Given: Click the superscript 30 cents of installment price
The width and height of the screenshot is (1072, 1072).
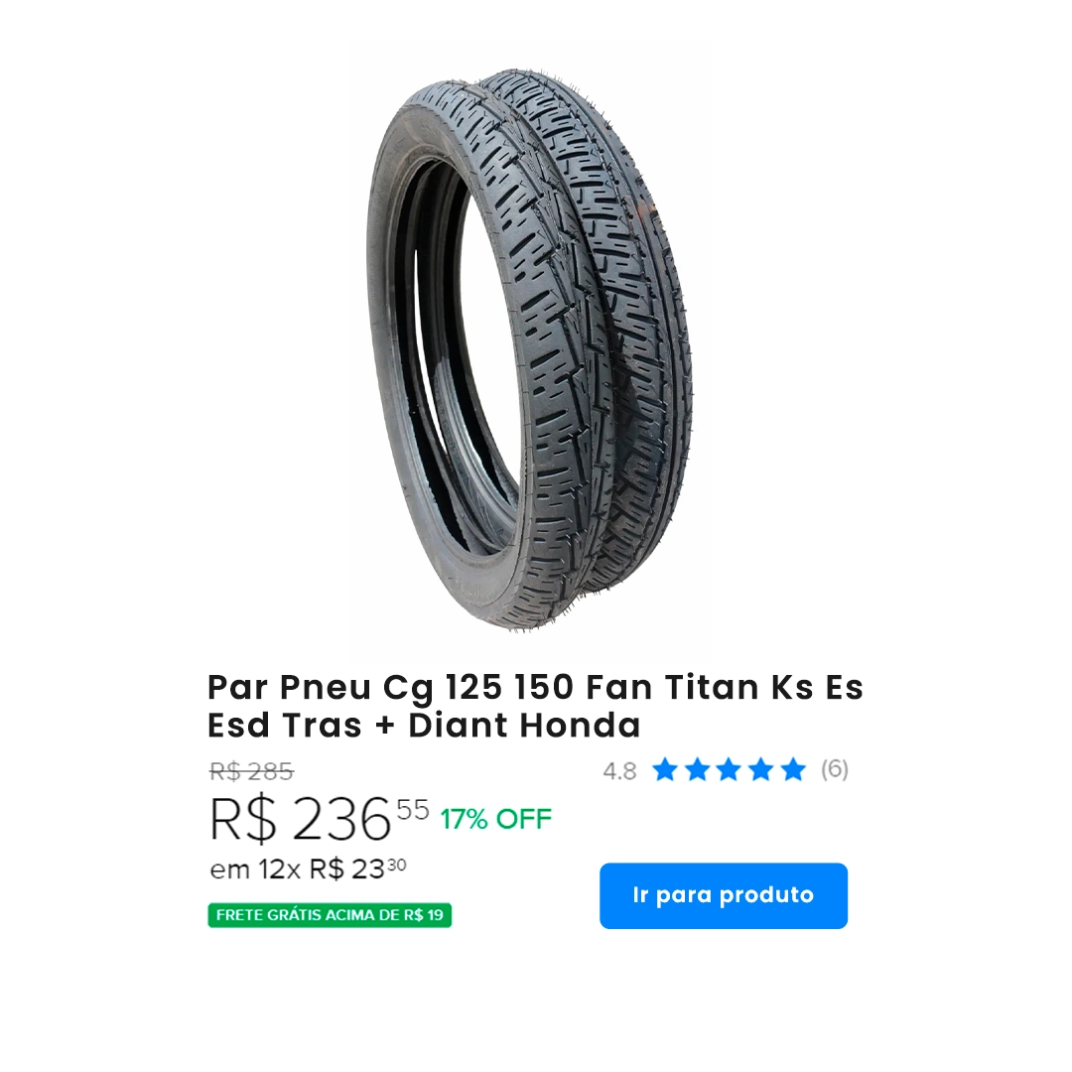Looking at the screenshot, I should (x=397, y=866).
